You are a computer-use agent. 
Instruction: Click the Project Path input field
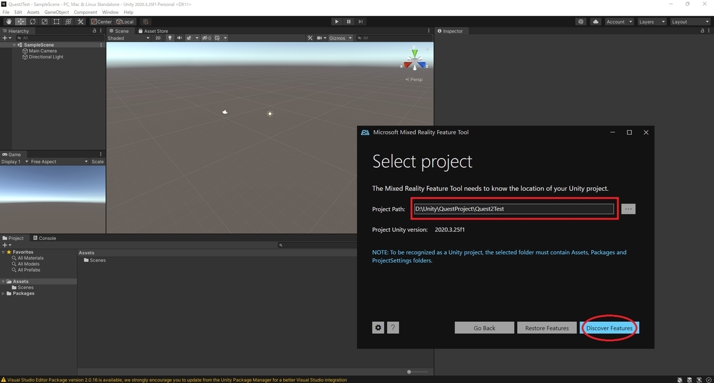(513, 209)
